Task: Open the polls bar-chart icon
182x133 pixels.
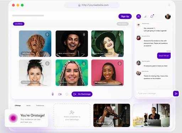Action: pos(145,17)
